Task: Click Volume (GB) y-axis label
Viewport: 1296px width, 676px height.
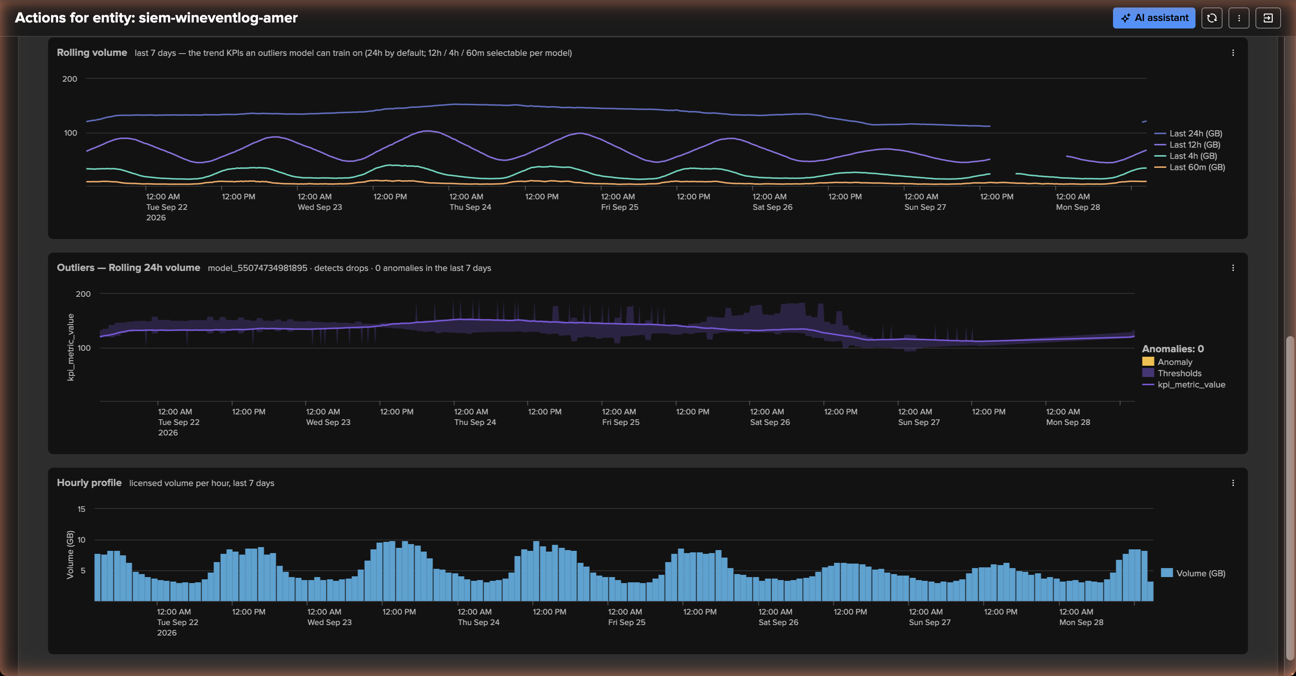Action: (x=70, y=555)
